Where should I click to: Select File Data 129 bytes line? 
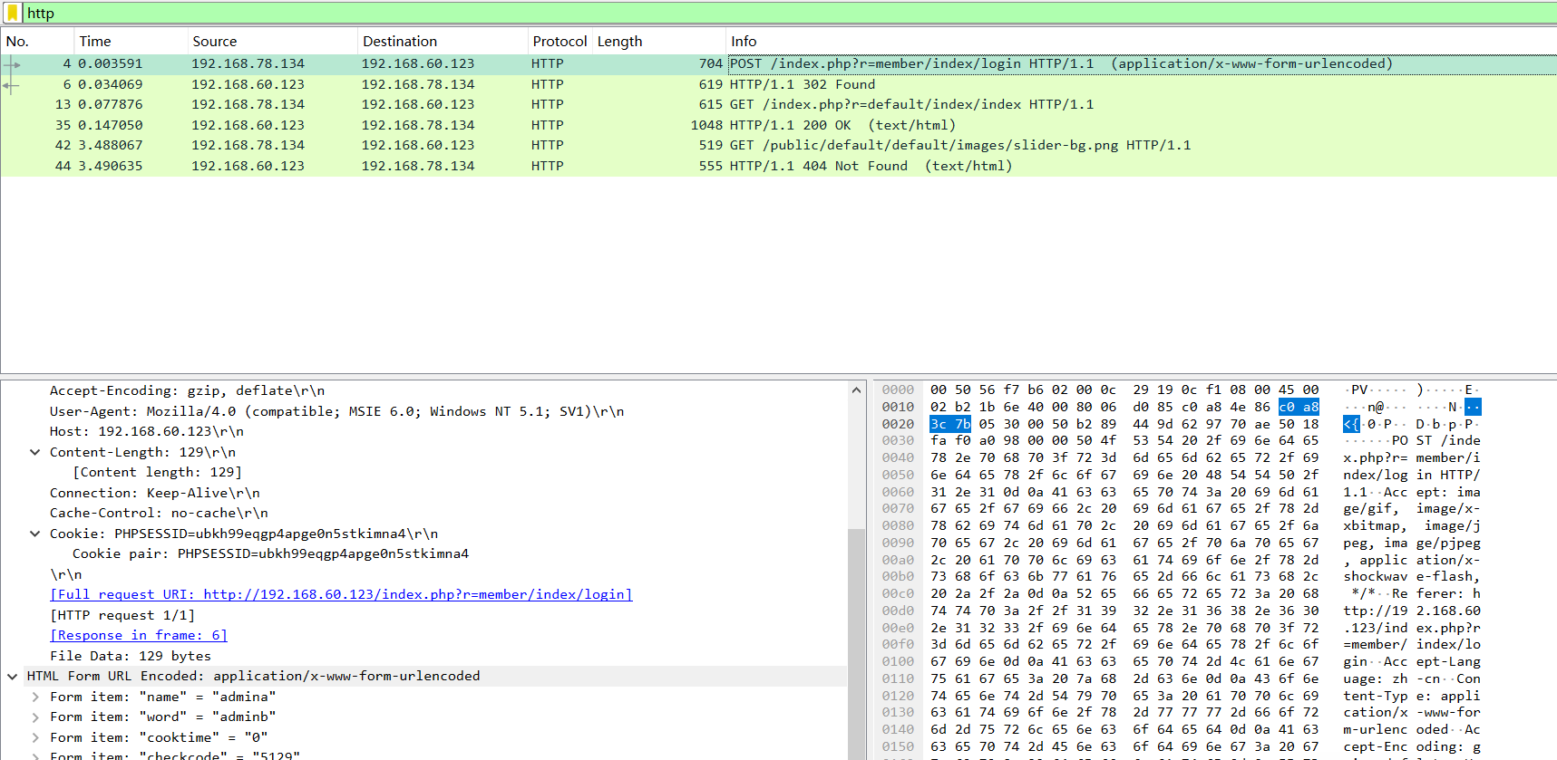(x=131, y=656)
